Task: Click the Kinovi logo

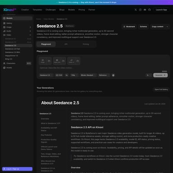Action: point(9,10)
